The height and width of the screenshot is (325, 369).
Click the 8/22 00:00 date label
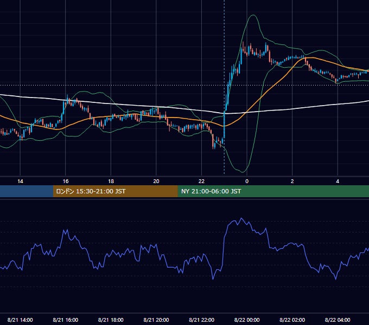(247, 320)
